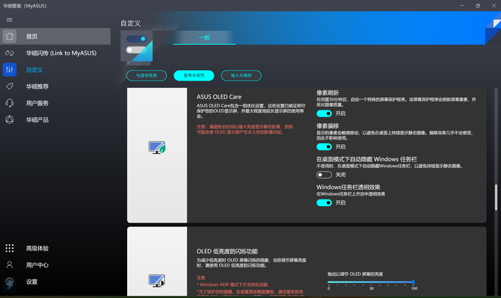Click the 用户服务 headset icon
Image resolution: width=501 pixels, height=298 pixels.
[10, 103]
